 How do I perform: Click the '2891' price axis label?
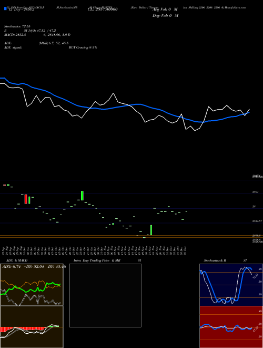(x=256, y=192)
